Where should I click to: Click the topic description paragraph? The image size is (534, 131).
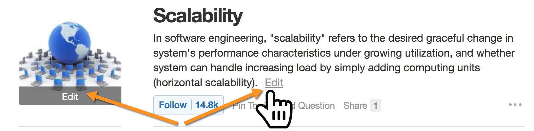click(x=334, y=60)
